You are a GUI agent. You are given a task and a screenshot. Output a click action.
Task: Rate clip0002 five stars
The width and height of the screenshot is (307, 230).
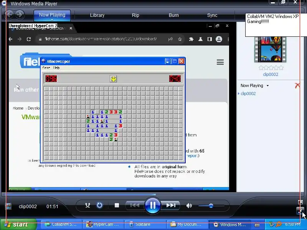coord(281,68)
